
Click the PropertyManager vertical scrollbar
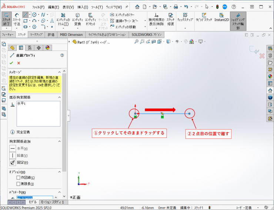click(64, 122)
